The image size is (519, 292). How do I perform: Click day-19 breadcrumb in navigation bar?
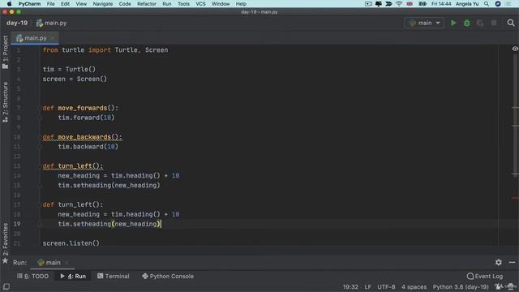coord(17,23)
